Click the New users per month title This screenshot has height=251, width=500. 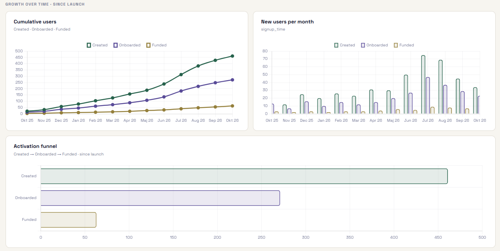[287, 22]
